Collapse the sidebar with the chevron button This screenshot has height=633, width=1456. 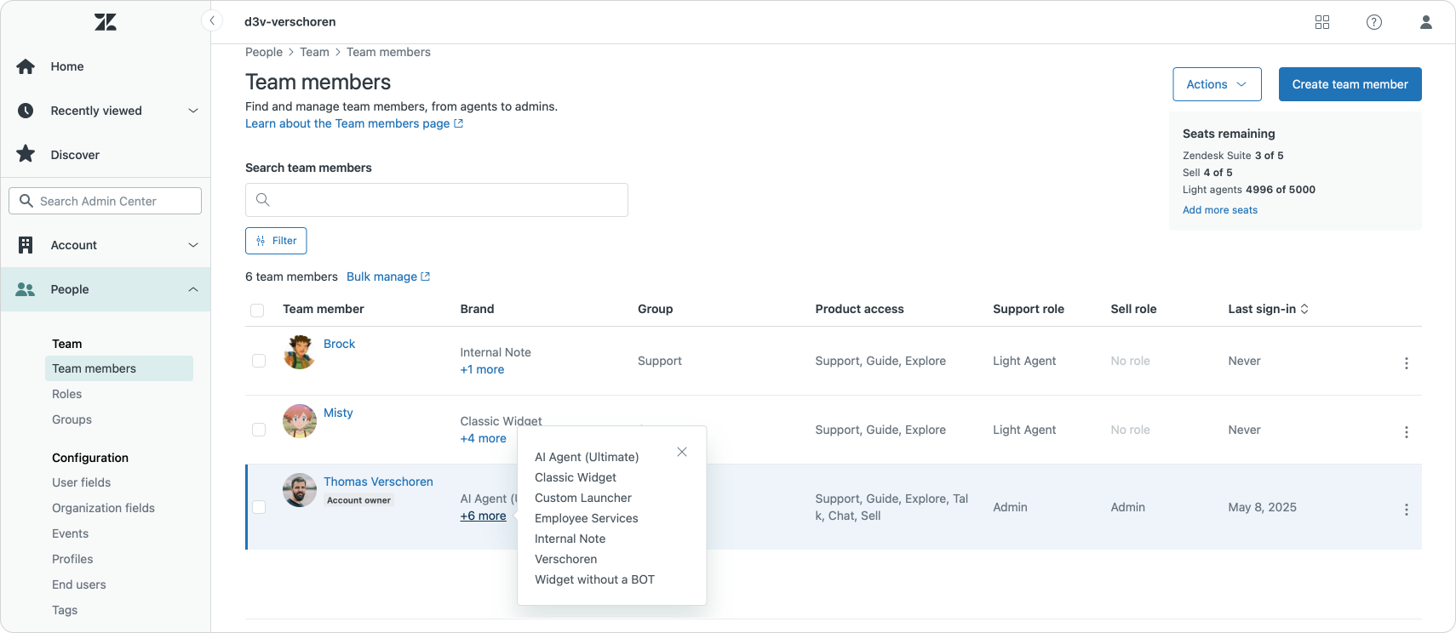click(x=212, y=21)
